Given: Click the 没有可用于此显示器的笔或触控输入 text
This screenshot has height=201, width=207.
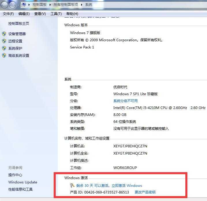Looking at the screenshot, I should [x=141, y=128].
